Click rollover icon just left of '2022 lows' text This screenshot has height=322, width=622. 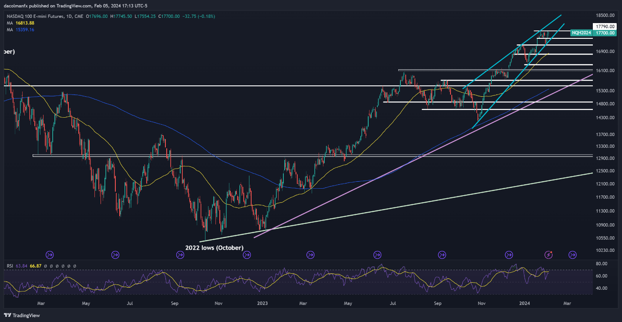tap(180, 254)
